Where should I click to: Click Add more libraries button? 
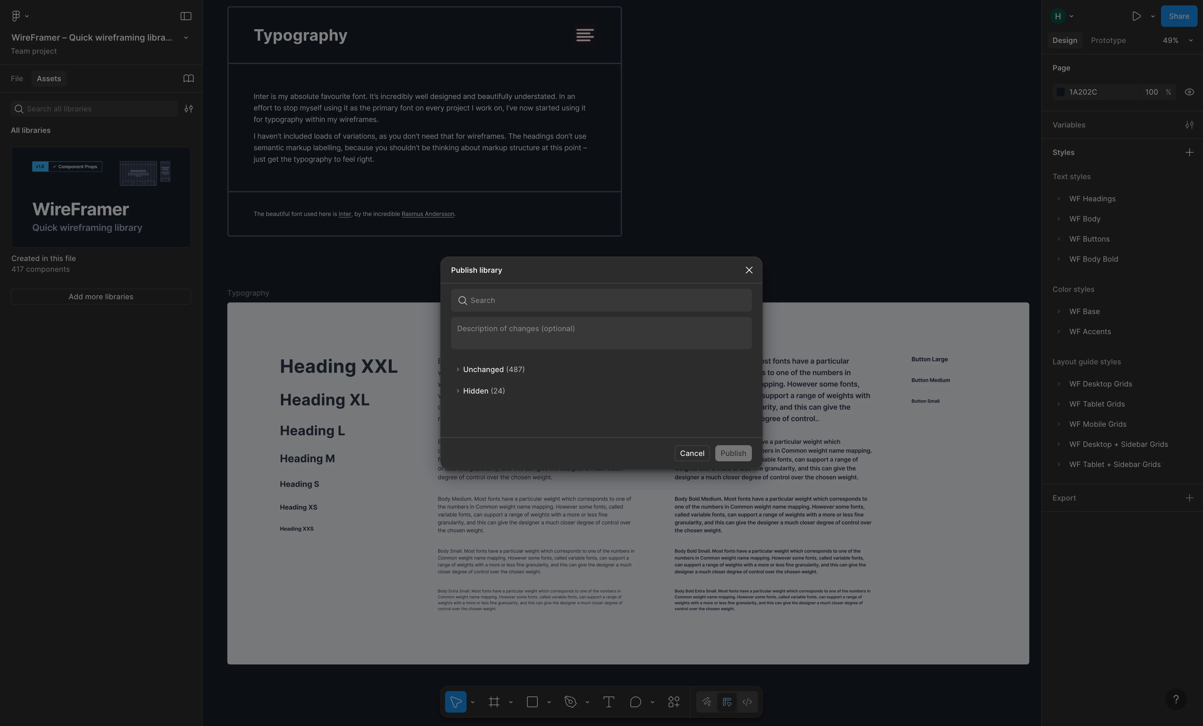tap(101, 297)
